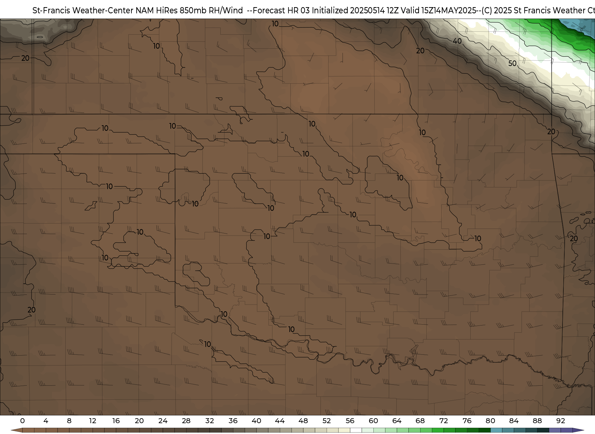This screenshot has width=595, height=434.
Task: Click the colorbar tick label "76"
Action: 467,421
